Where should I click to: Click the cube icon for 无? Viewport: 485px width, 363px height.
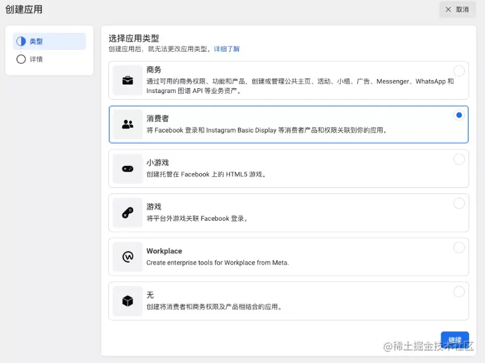(x=127, y=300)
